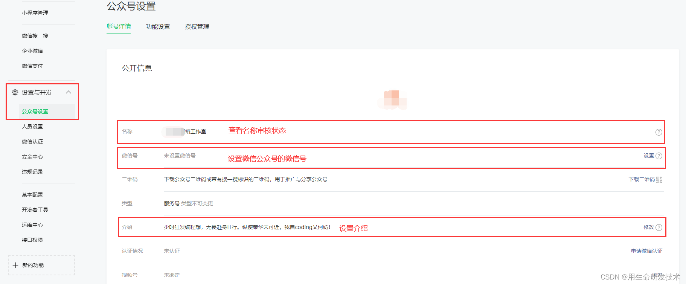Click the 修改 link for 介绍

pyautogui.click(x=649, y=227)
